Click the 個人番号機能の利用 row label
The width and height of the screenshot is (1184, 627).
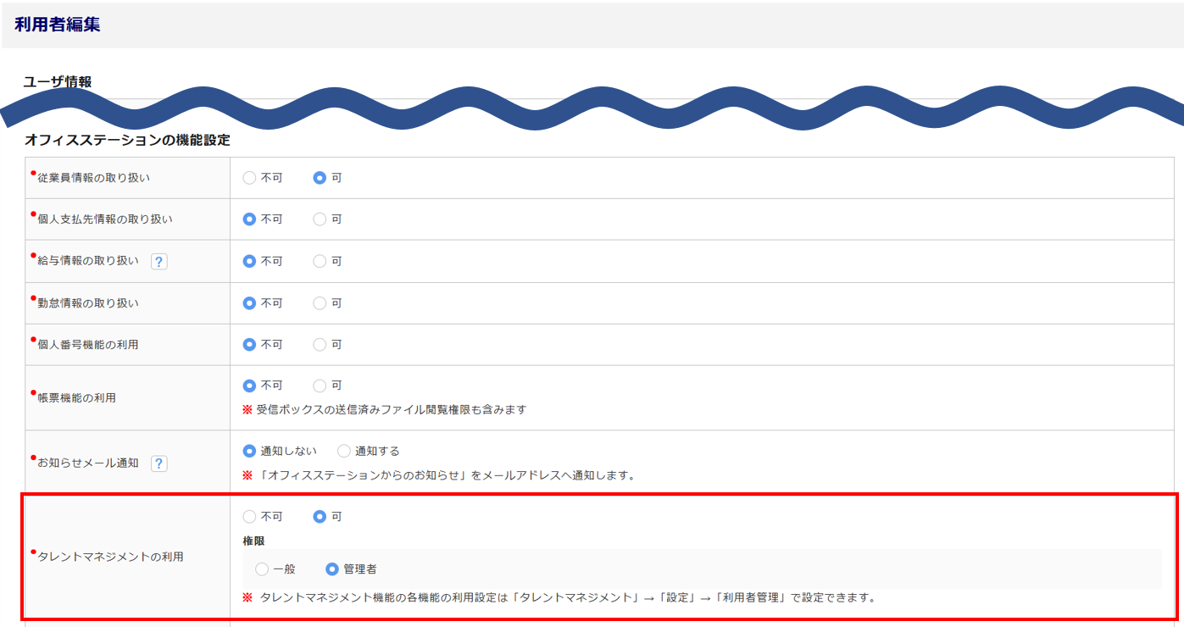coord(88,345)
